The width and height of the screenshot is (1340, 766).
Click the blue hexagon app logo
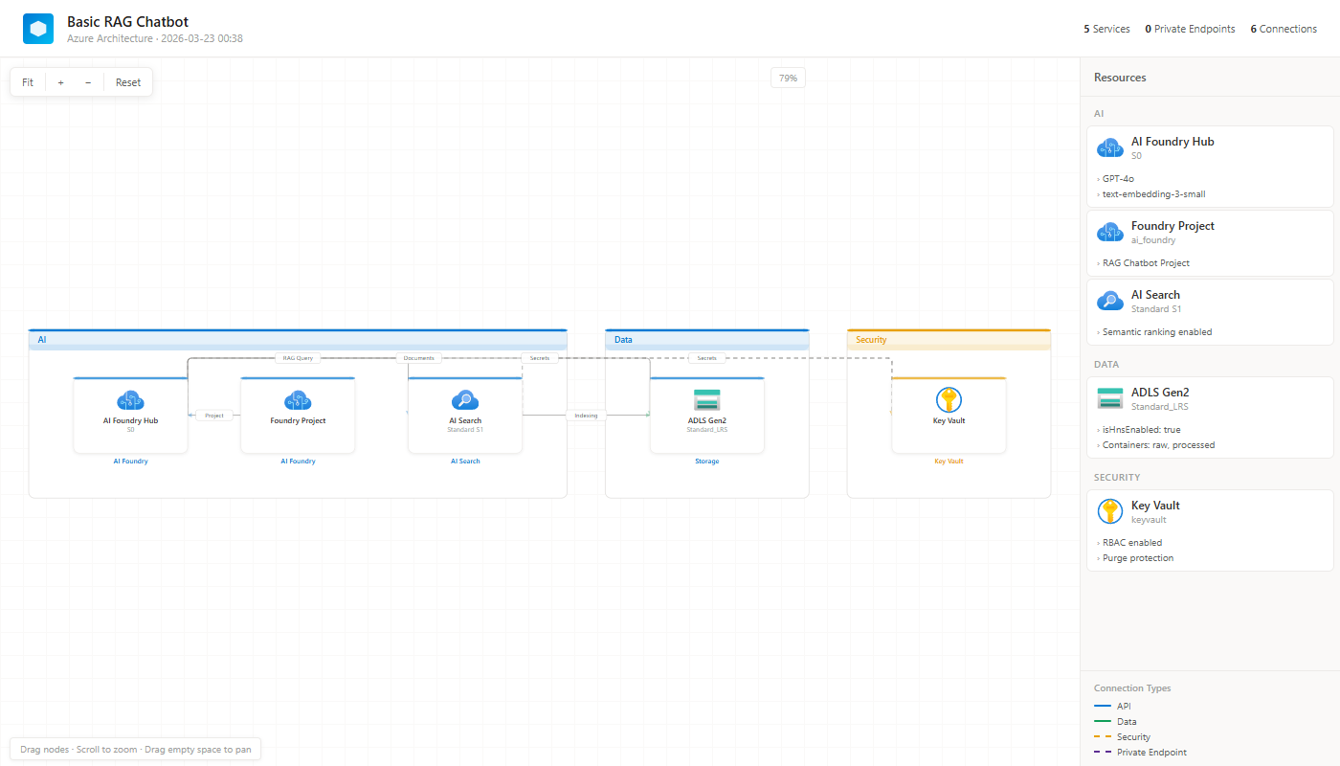[38, 29]
